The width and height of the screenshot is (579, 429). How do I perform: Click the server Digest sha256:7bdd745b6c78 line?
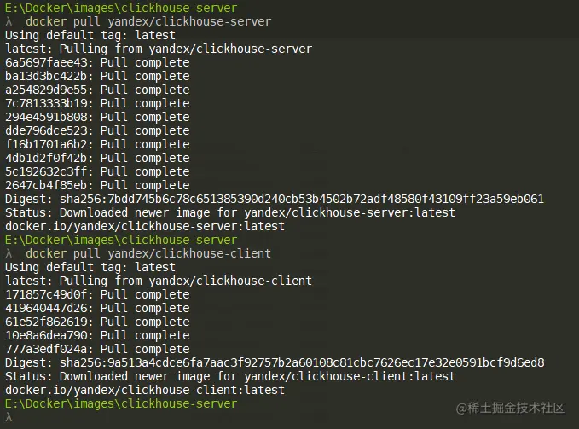(275, 200)
